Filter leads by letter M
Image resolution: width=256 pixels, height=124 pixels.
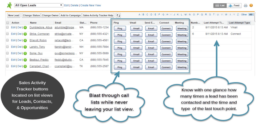pyautogui.click(x=186, y=15)
